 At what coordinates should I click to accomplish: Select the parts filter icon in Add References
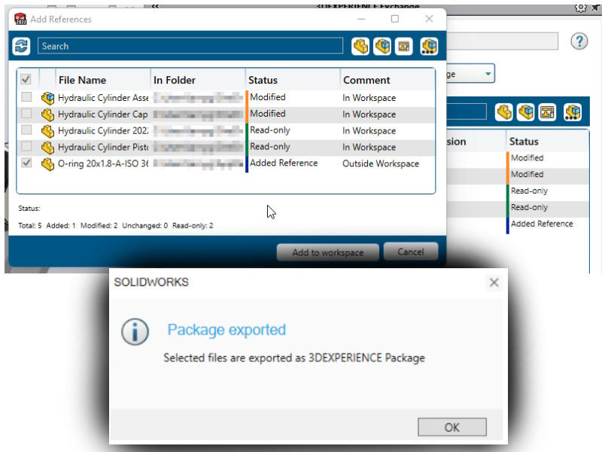[x=360, y=46]
